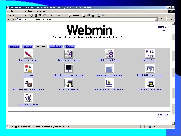
Task: Open the Affichage menu
Action: point(28,11)
